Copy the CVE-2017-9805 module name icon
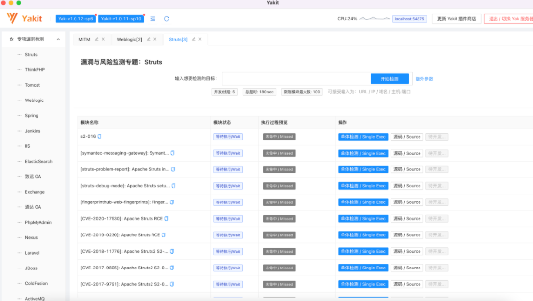533x301 pixels. 172,268
